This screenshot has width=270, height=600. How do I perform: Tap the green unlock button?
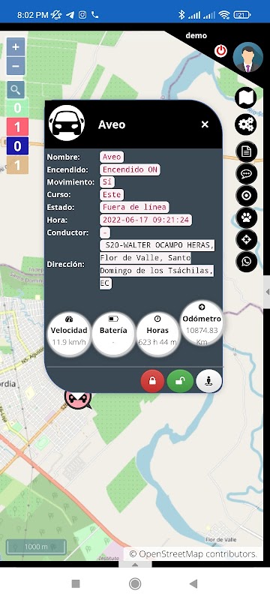180,381
